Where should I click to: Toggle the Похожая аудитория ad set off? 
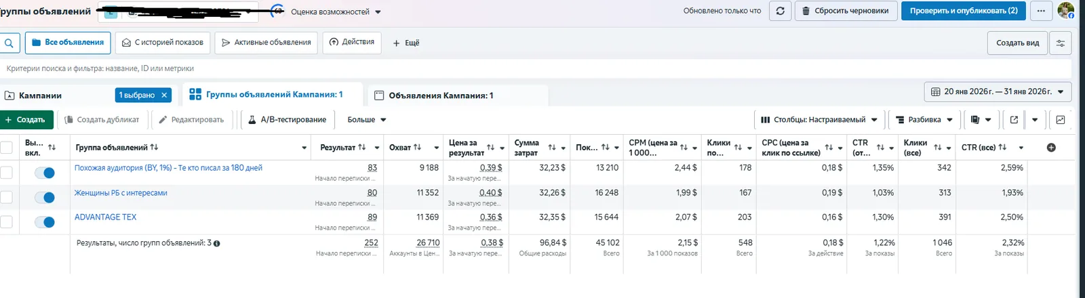coord(45,173)
